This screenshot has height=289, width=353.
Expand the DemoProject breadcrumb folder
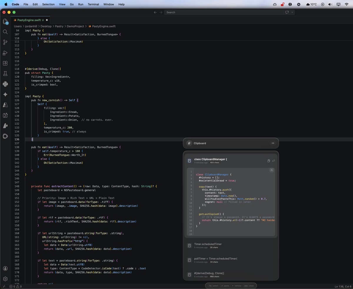75,26
